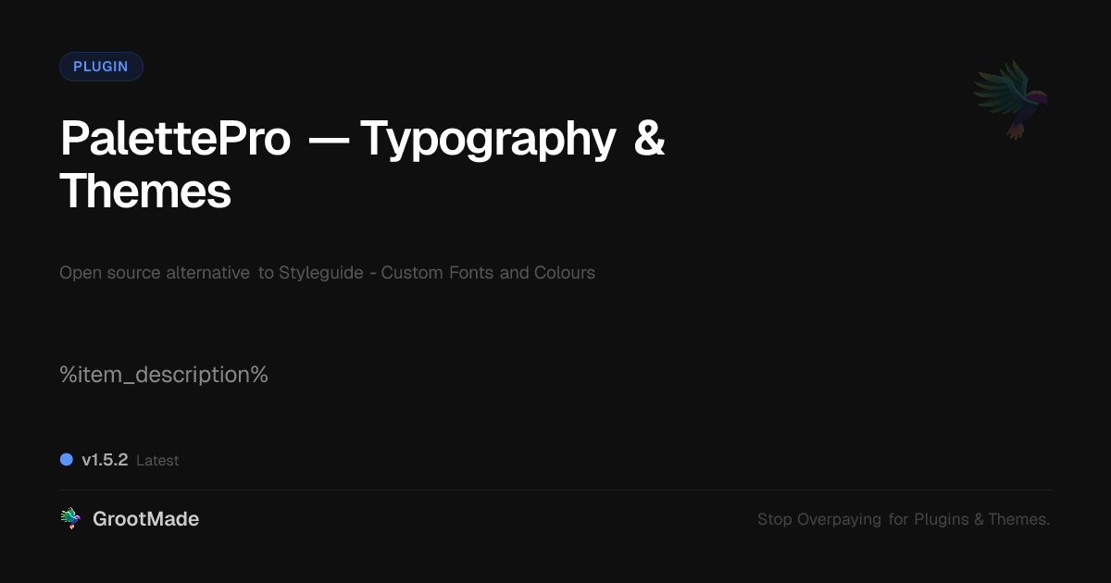Click the word Styleguide in the subtitle
The image size is (1111, 583).
pos(320,273)
